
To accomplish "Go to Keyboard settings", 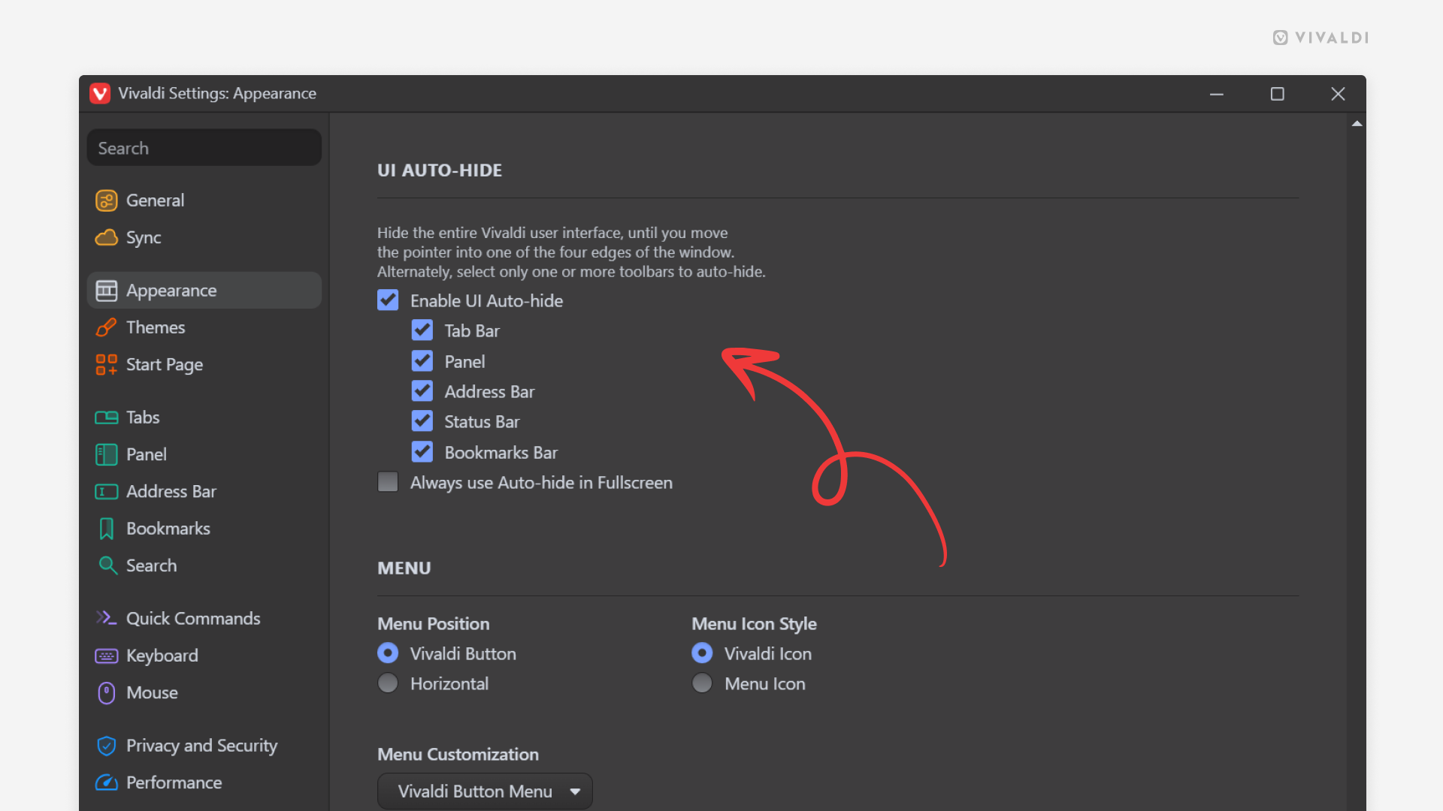I will [204, 656].
